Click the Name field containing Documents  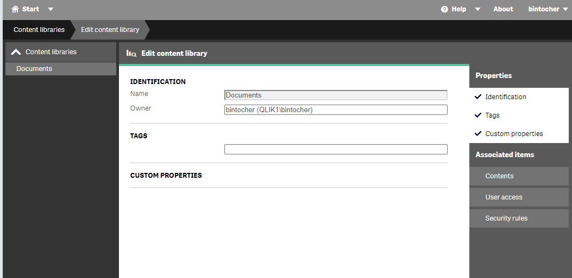pyautogui.click(x=336, y=95)
